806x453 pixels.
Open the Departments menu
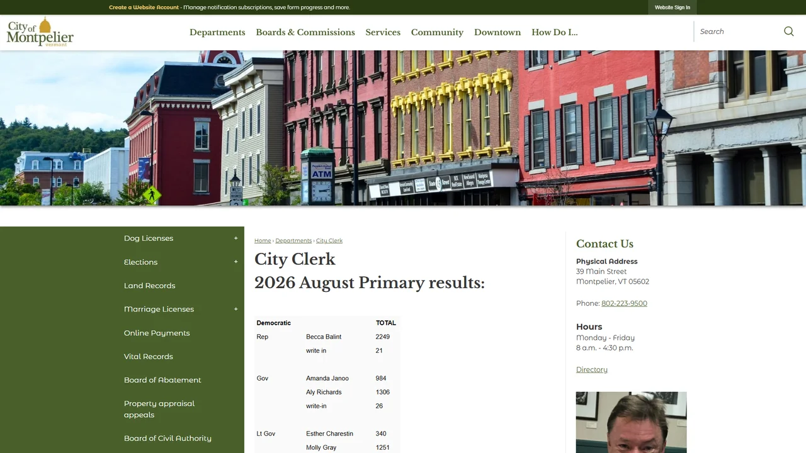[x=217, y=32]
